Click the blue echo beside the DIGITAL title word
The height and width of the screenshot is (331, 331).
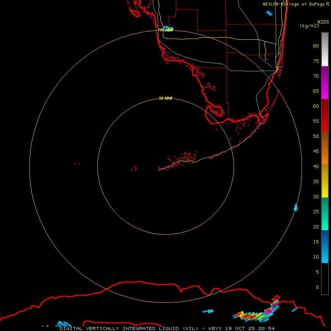[63, 324]
